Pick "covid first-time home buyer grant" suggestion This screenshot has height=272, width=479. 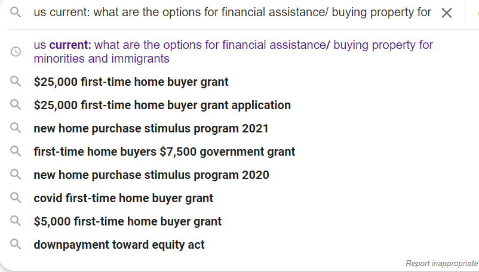(124, 198)
